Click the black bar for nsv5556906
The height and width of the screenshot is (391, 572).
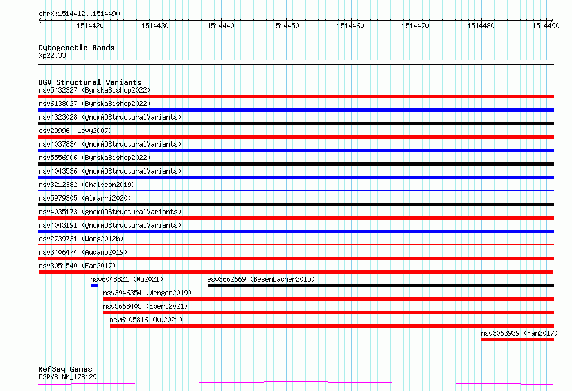click(x=296, y=164)
